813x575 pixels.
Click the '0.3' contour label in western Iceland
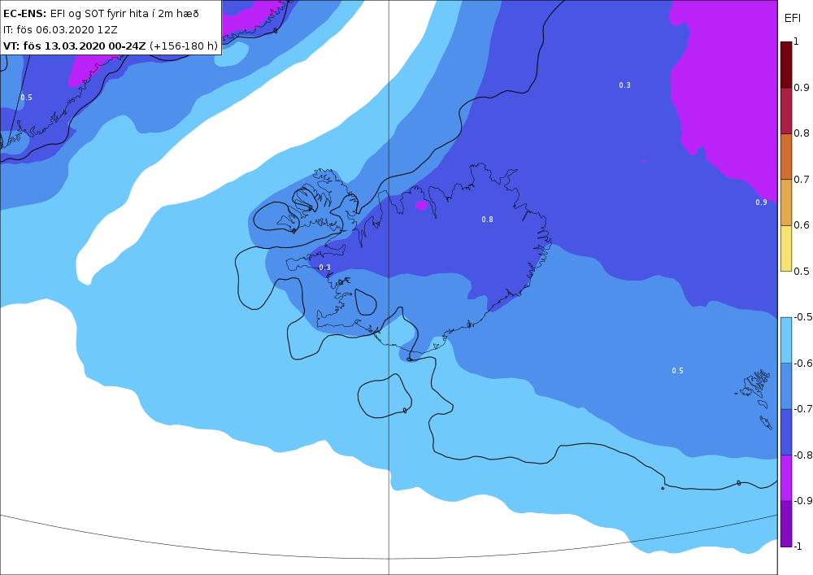click(x=324, y=268)
